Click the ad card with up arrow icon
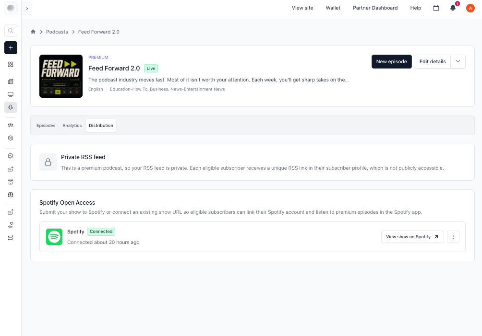This screenshot has height=336, width=482. 11,212
